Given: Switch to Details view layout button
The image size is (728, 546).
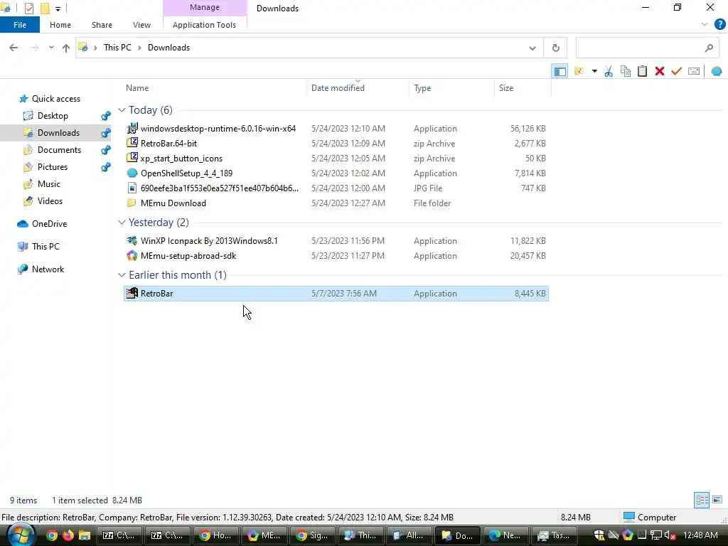Looking at the screenshot, I should pyautogui.click(x=702, y=500).
